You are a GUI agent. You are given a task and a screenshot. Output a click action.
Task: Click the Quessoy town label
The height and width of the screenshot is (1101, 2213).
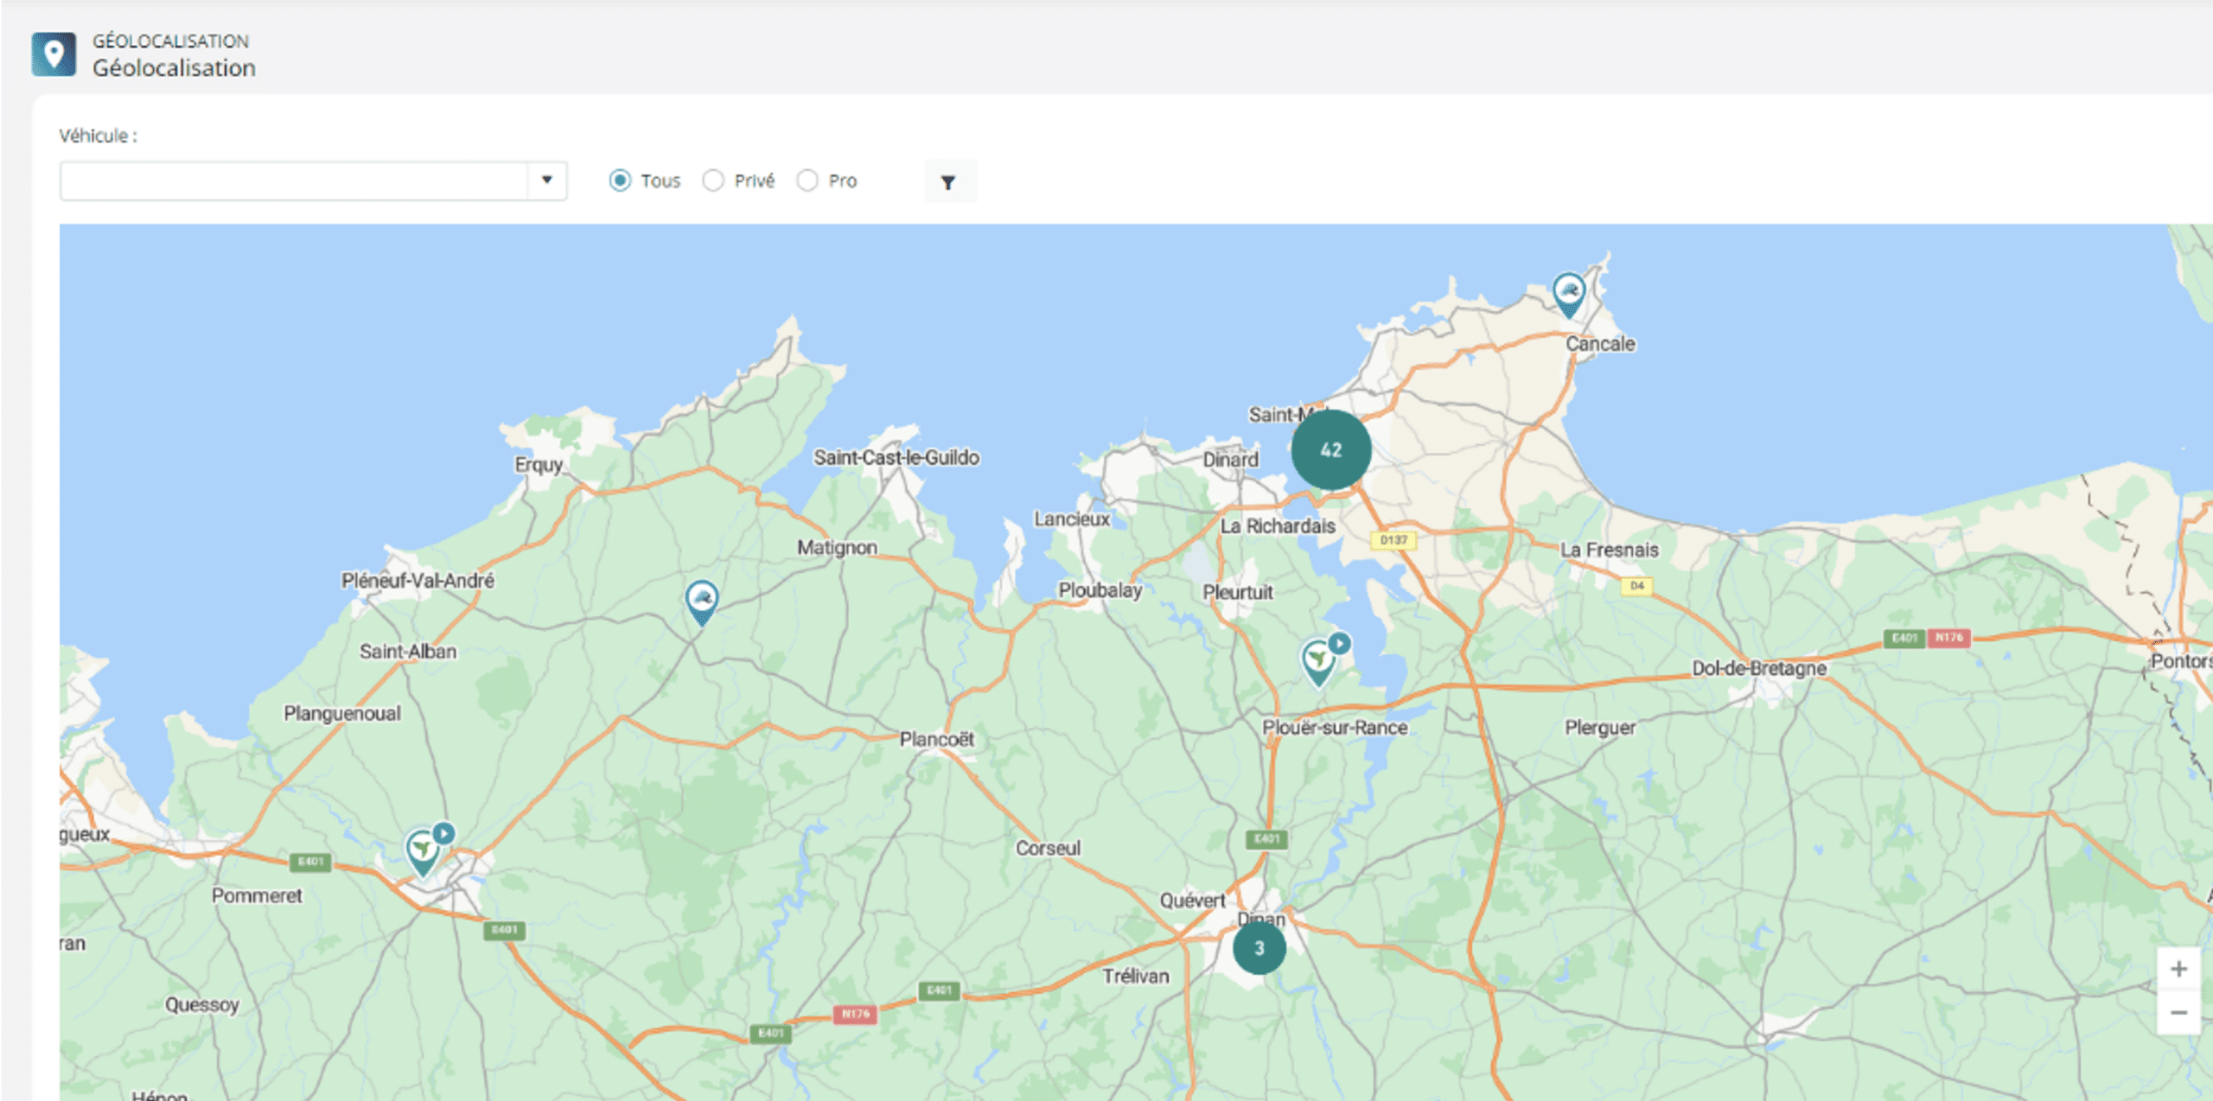(x=201, y=1004)
